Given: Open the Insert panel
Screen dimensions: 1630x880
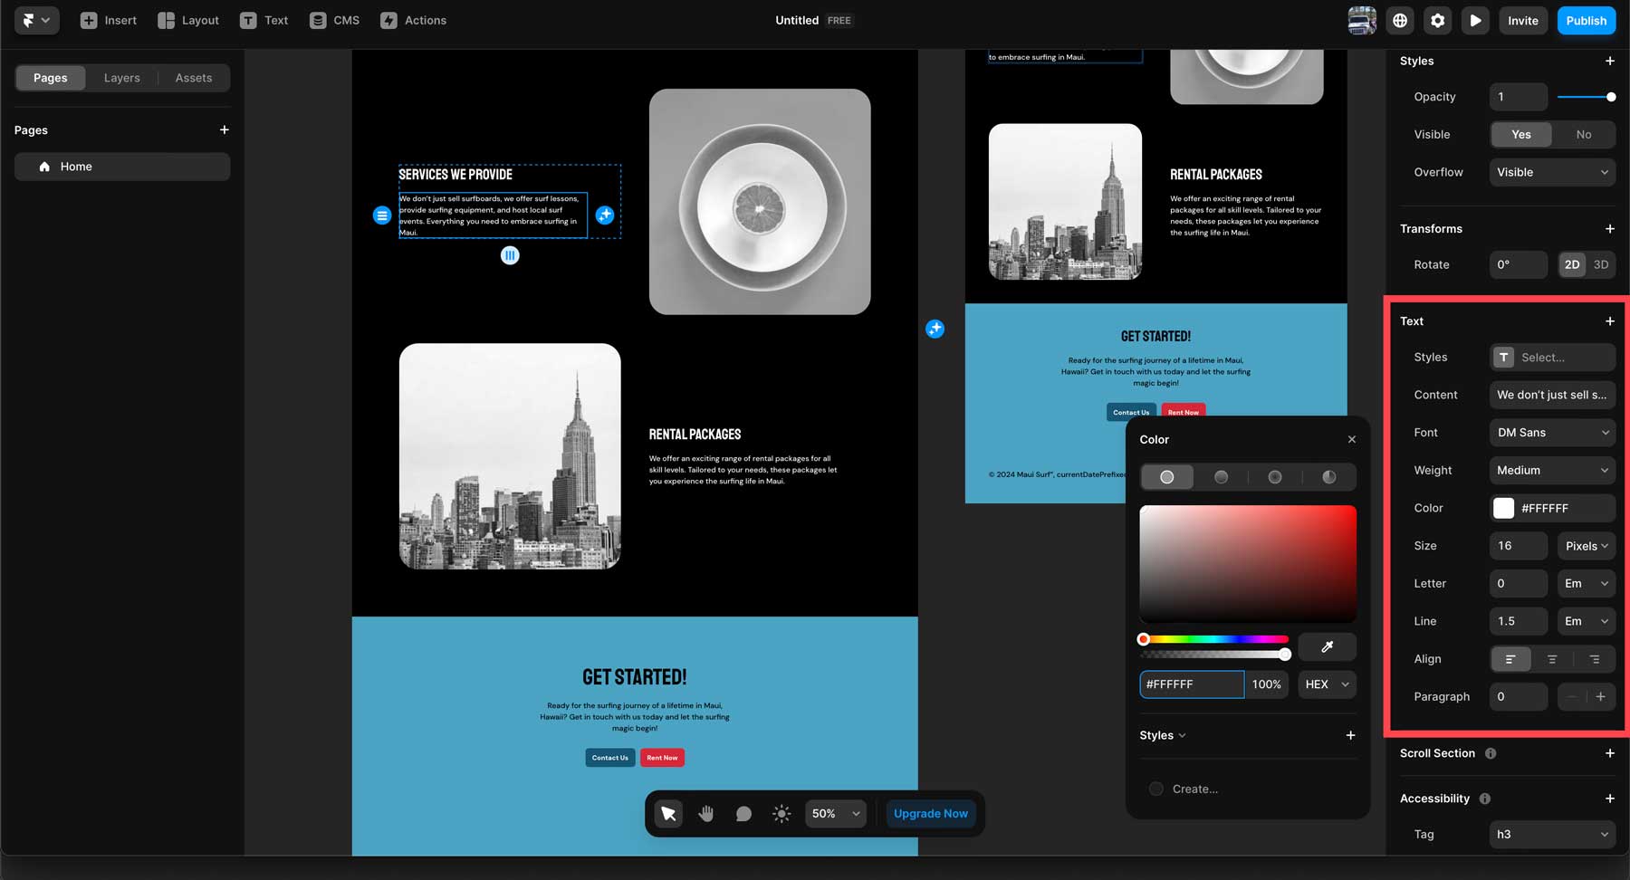Looking at the screenshot, I should click(x=108, y=20).
